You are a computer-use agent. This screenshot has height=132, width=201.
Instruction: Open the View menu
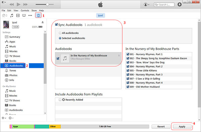[x=16, y=10]
